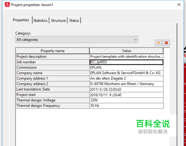Image resolution: width=186 pixels, height=146 pixels.
Task: Open the Status tab
Action: point(74,20)
